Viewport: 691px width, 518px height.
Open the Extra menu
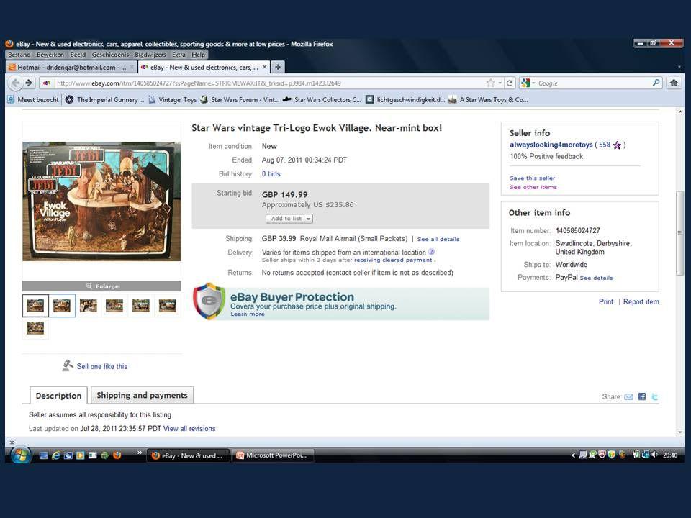[178, 54]
